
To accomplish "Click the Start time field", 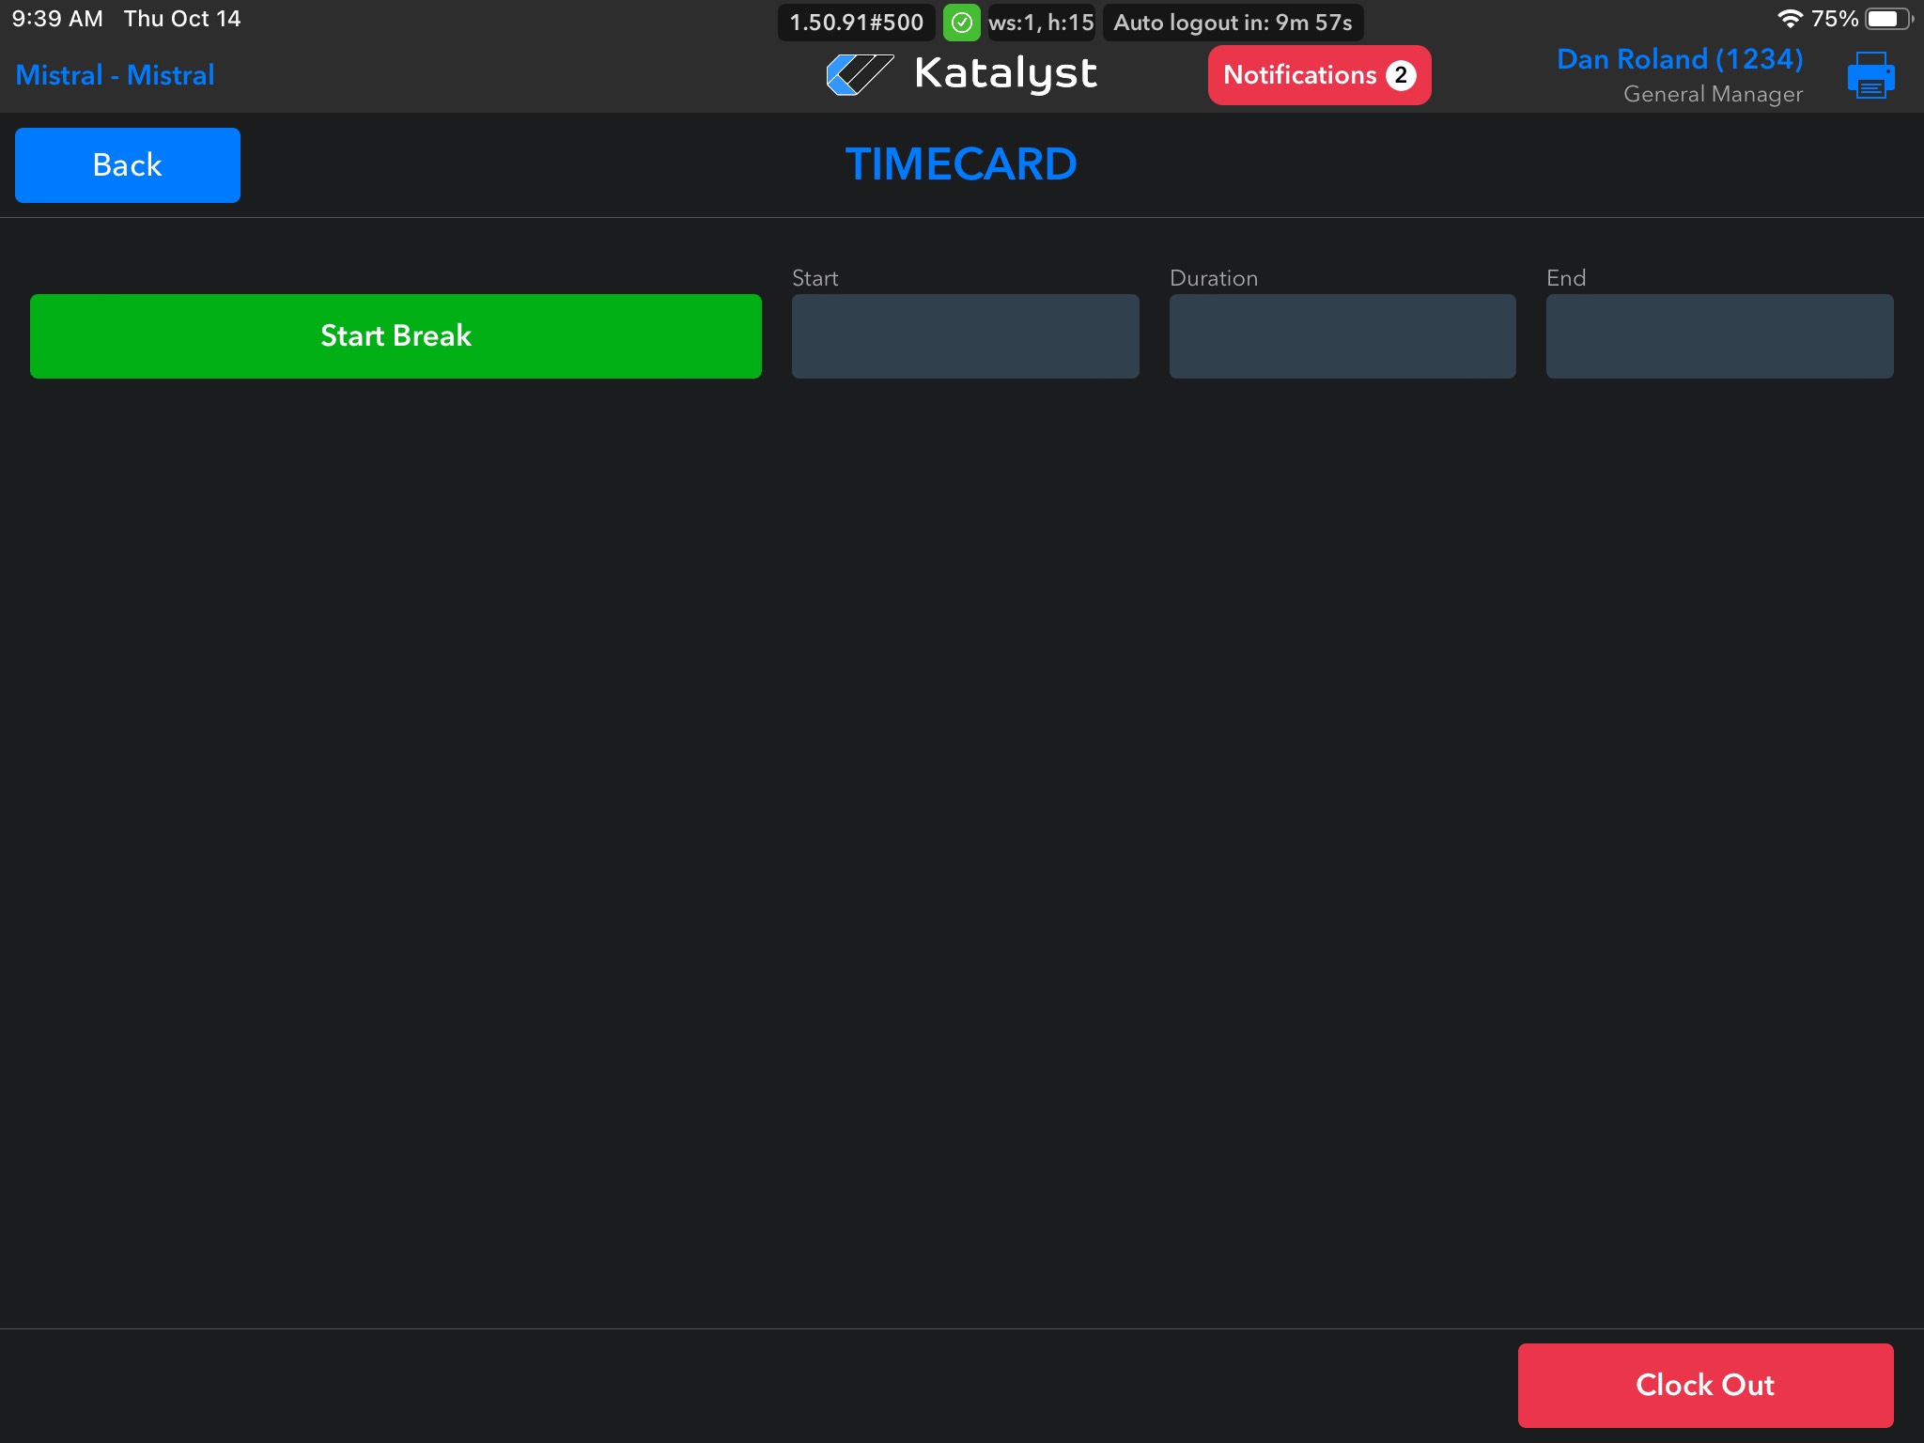I will (965, 336).
